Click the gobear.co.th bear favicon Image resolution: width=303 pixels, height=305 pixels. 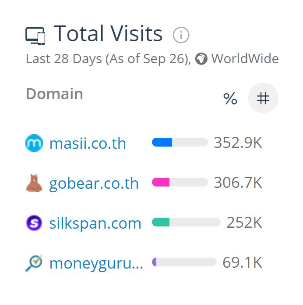tap(34, 183)
